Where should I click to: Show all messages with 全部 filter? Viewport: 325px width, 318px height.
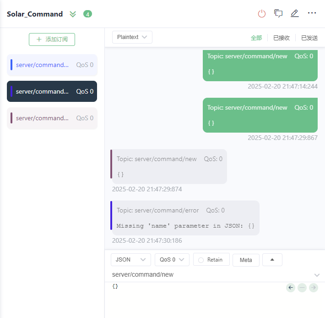tap(256, 38)
